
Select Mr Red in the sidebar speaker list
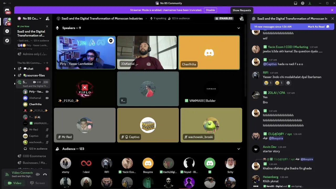point(36,130)
